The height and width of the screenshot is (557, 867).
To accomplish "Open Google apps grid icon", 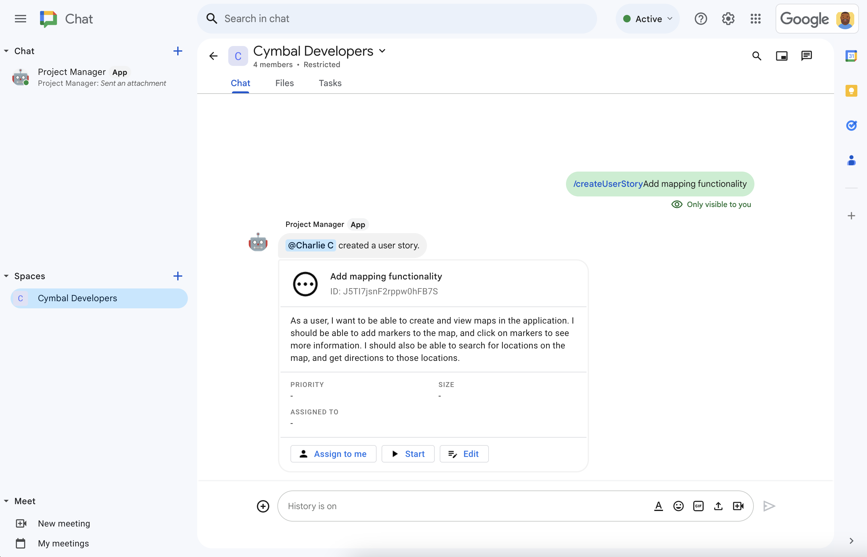I will (x=757, y=19).
